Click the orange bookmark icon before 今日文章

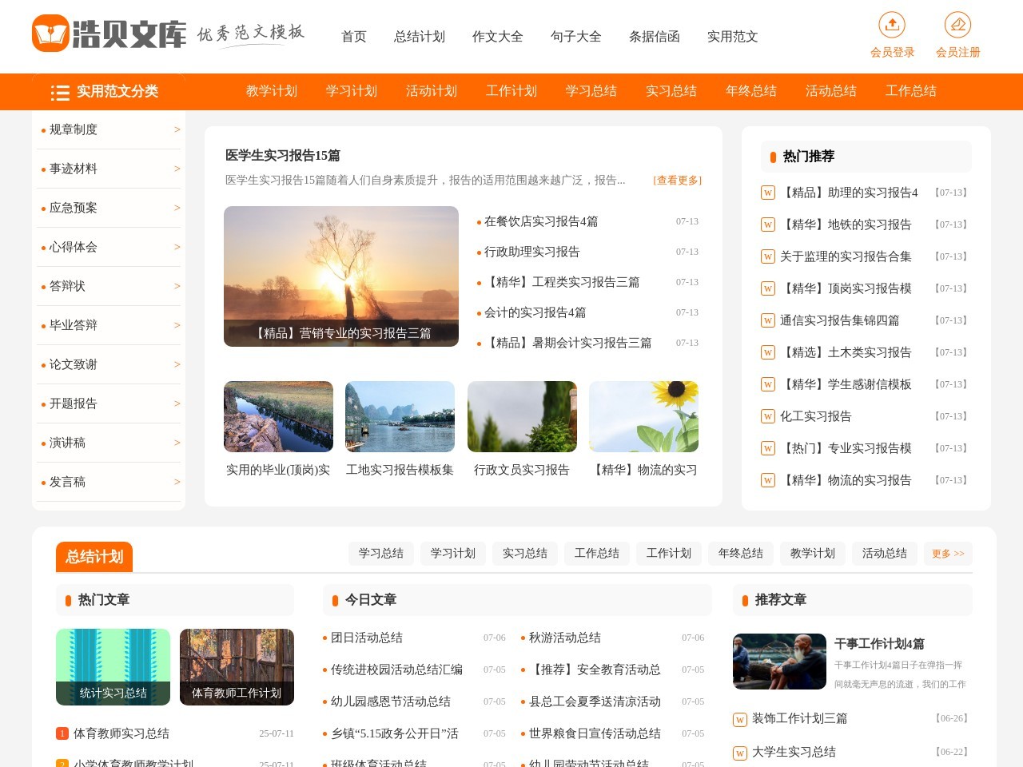coord(335,599)
